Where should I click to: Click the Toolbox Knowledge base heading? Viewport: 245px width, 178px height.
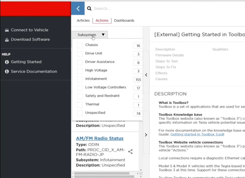coord(180,115)
